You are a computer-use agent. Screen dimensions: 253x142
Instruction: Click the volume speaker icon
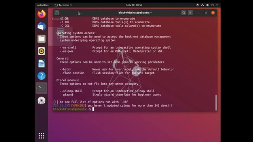click(208, 5)
